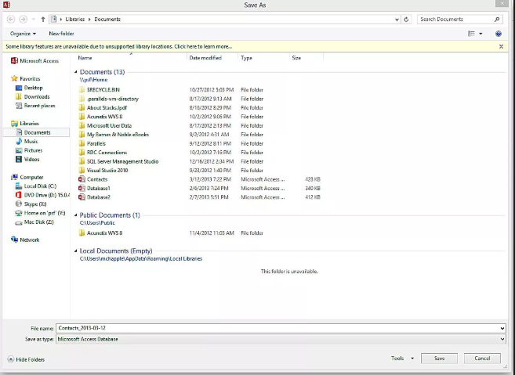515x375 pixels.
Task: Open the address bar history dropdown
Action: [397, 20]
